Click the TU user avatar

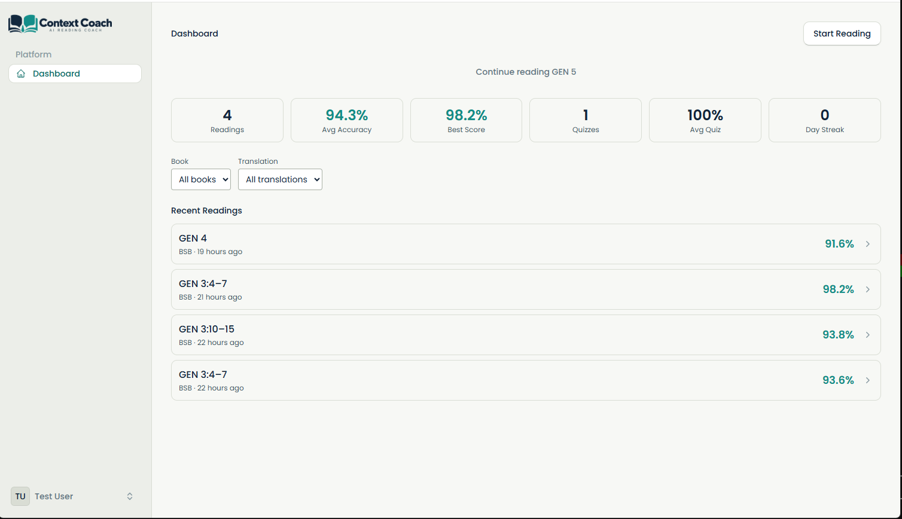click(20, 496)
